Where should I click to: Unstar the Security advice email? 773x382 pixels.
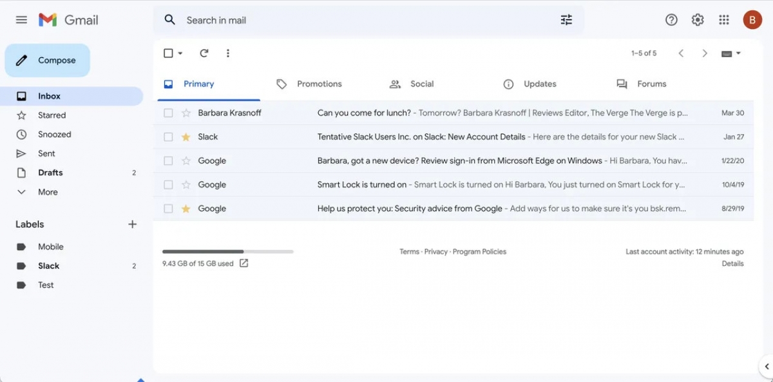coord(186,208)
